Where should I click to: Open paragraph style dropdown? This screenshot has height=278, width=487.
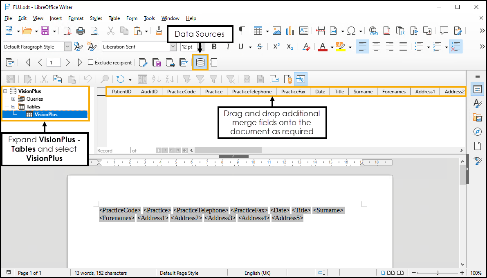(x=67, y=46)
